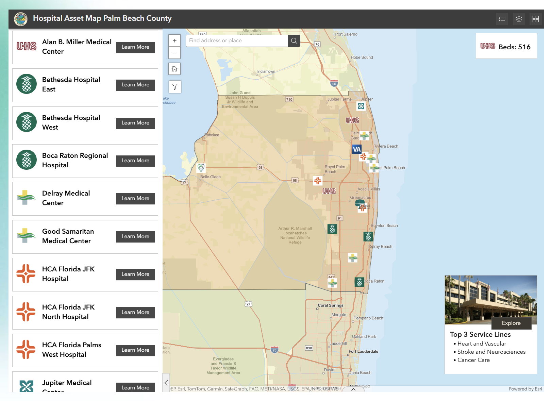Toggle the Legend panel in the header
The image size is (552, 401).
[x=502, y=19]
